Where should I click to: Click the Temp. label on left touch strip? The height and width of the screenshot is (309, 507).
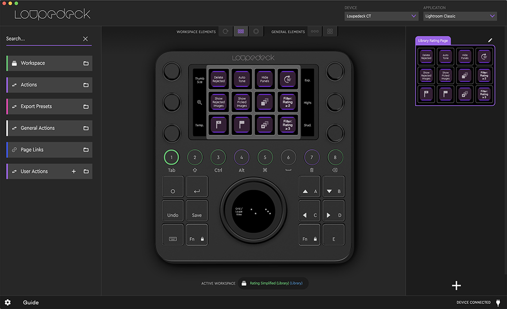click(199, 125)
